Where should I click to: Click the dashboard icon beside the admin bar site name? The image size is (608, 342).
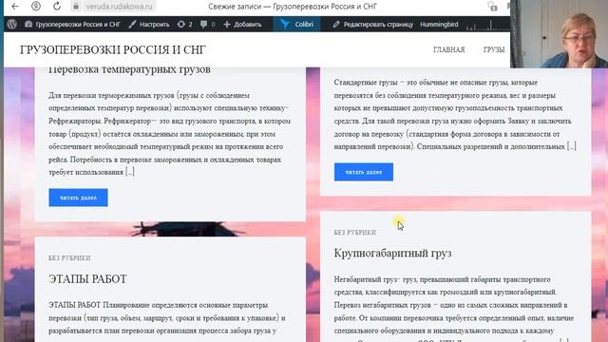pos(28,24)
